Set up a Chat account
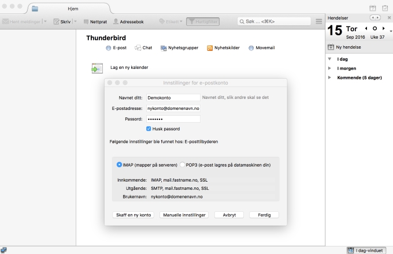 click(143, 47)
